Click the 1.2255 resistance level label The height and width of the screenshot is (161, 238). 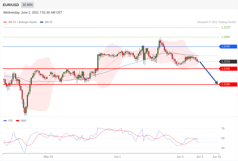pos(225,37)
